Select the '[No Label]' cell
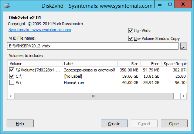Screen dimensions: 194x134 (73, 76)
